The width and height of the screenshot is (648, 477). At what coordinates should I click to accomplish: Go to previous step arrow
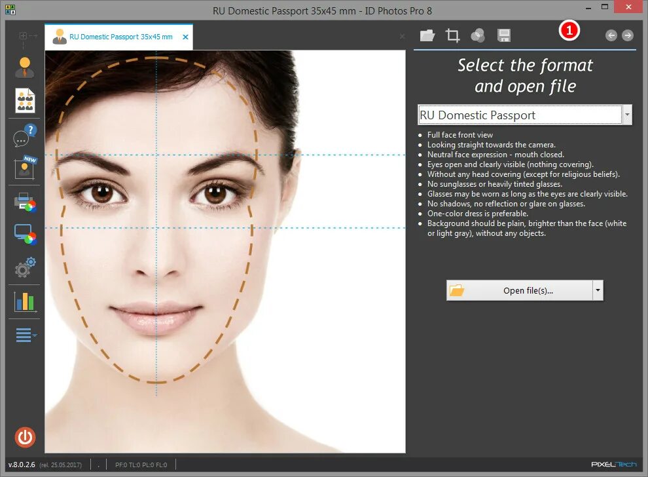pyautogui.click(x=611, y=35)
